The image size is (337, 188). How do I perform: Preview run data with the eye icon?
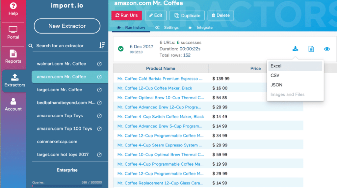tap(327, 49)
